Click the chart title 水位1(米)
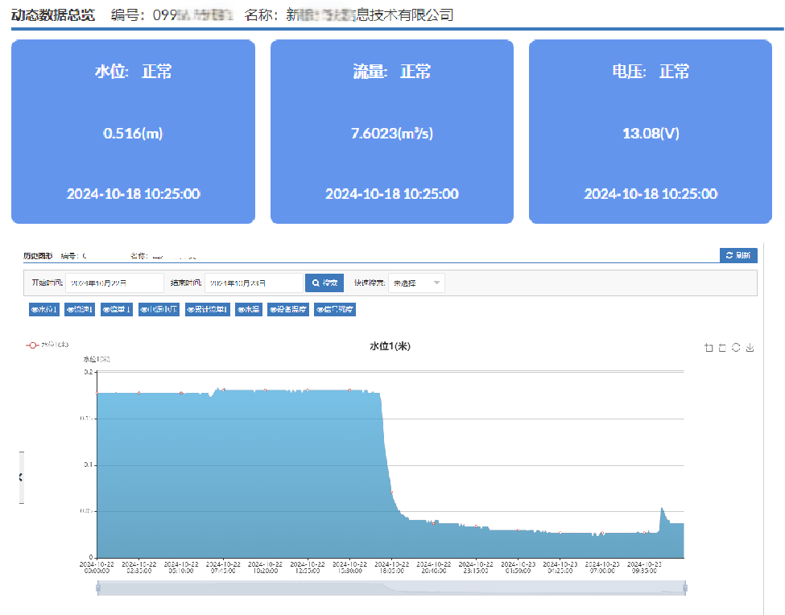The height and width of the screenshot is (615, 785). coord(390,346)
